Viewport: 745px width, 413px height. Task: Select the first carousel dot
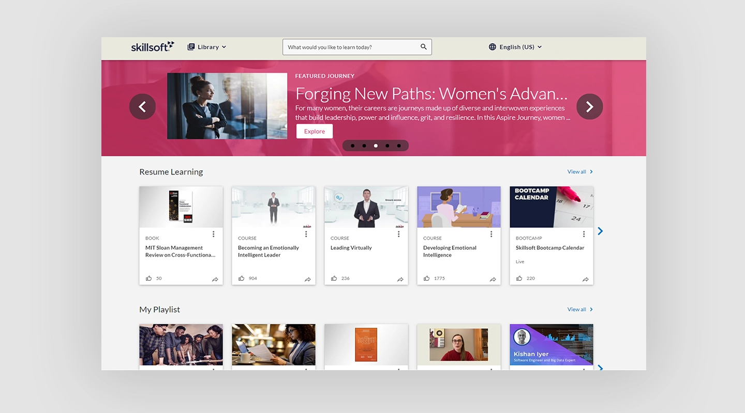pyautogui.click(x=353, y=146)
